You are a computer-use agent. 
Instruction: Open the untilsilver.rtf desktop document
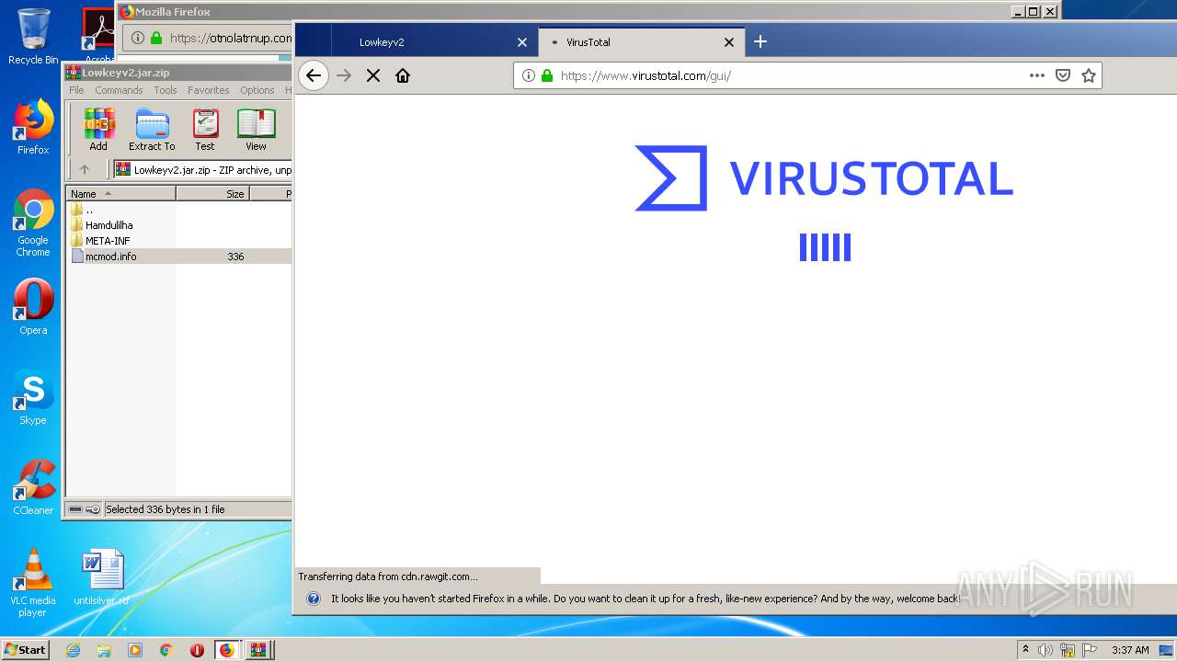click(x=101, y=577)
